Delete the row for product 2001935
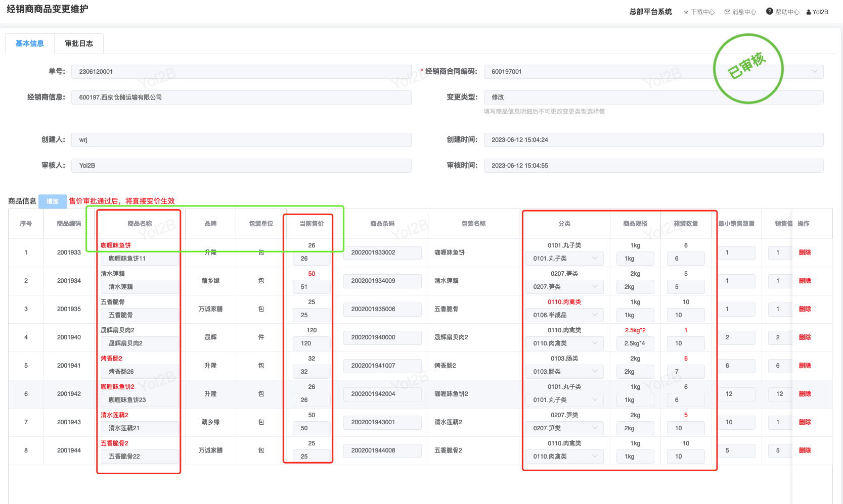This screenshot has width=843, height=504. tap(805, 309)
